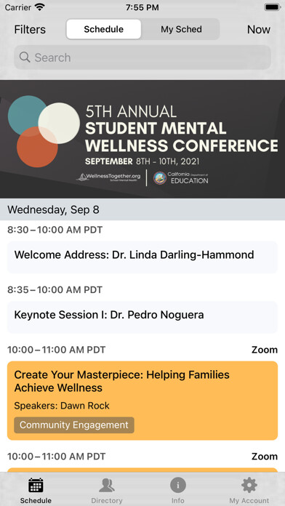Tap the Info circle icon
The height and width of the screenshot is (506, 285).
(178, 486)
